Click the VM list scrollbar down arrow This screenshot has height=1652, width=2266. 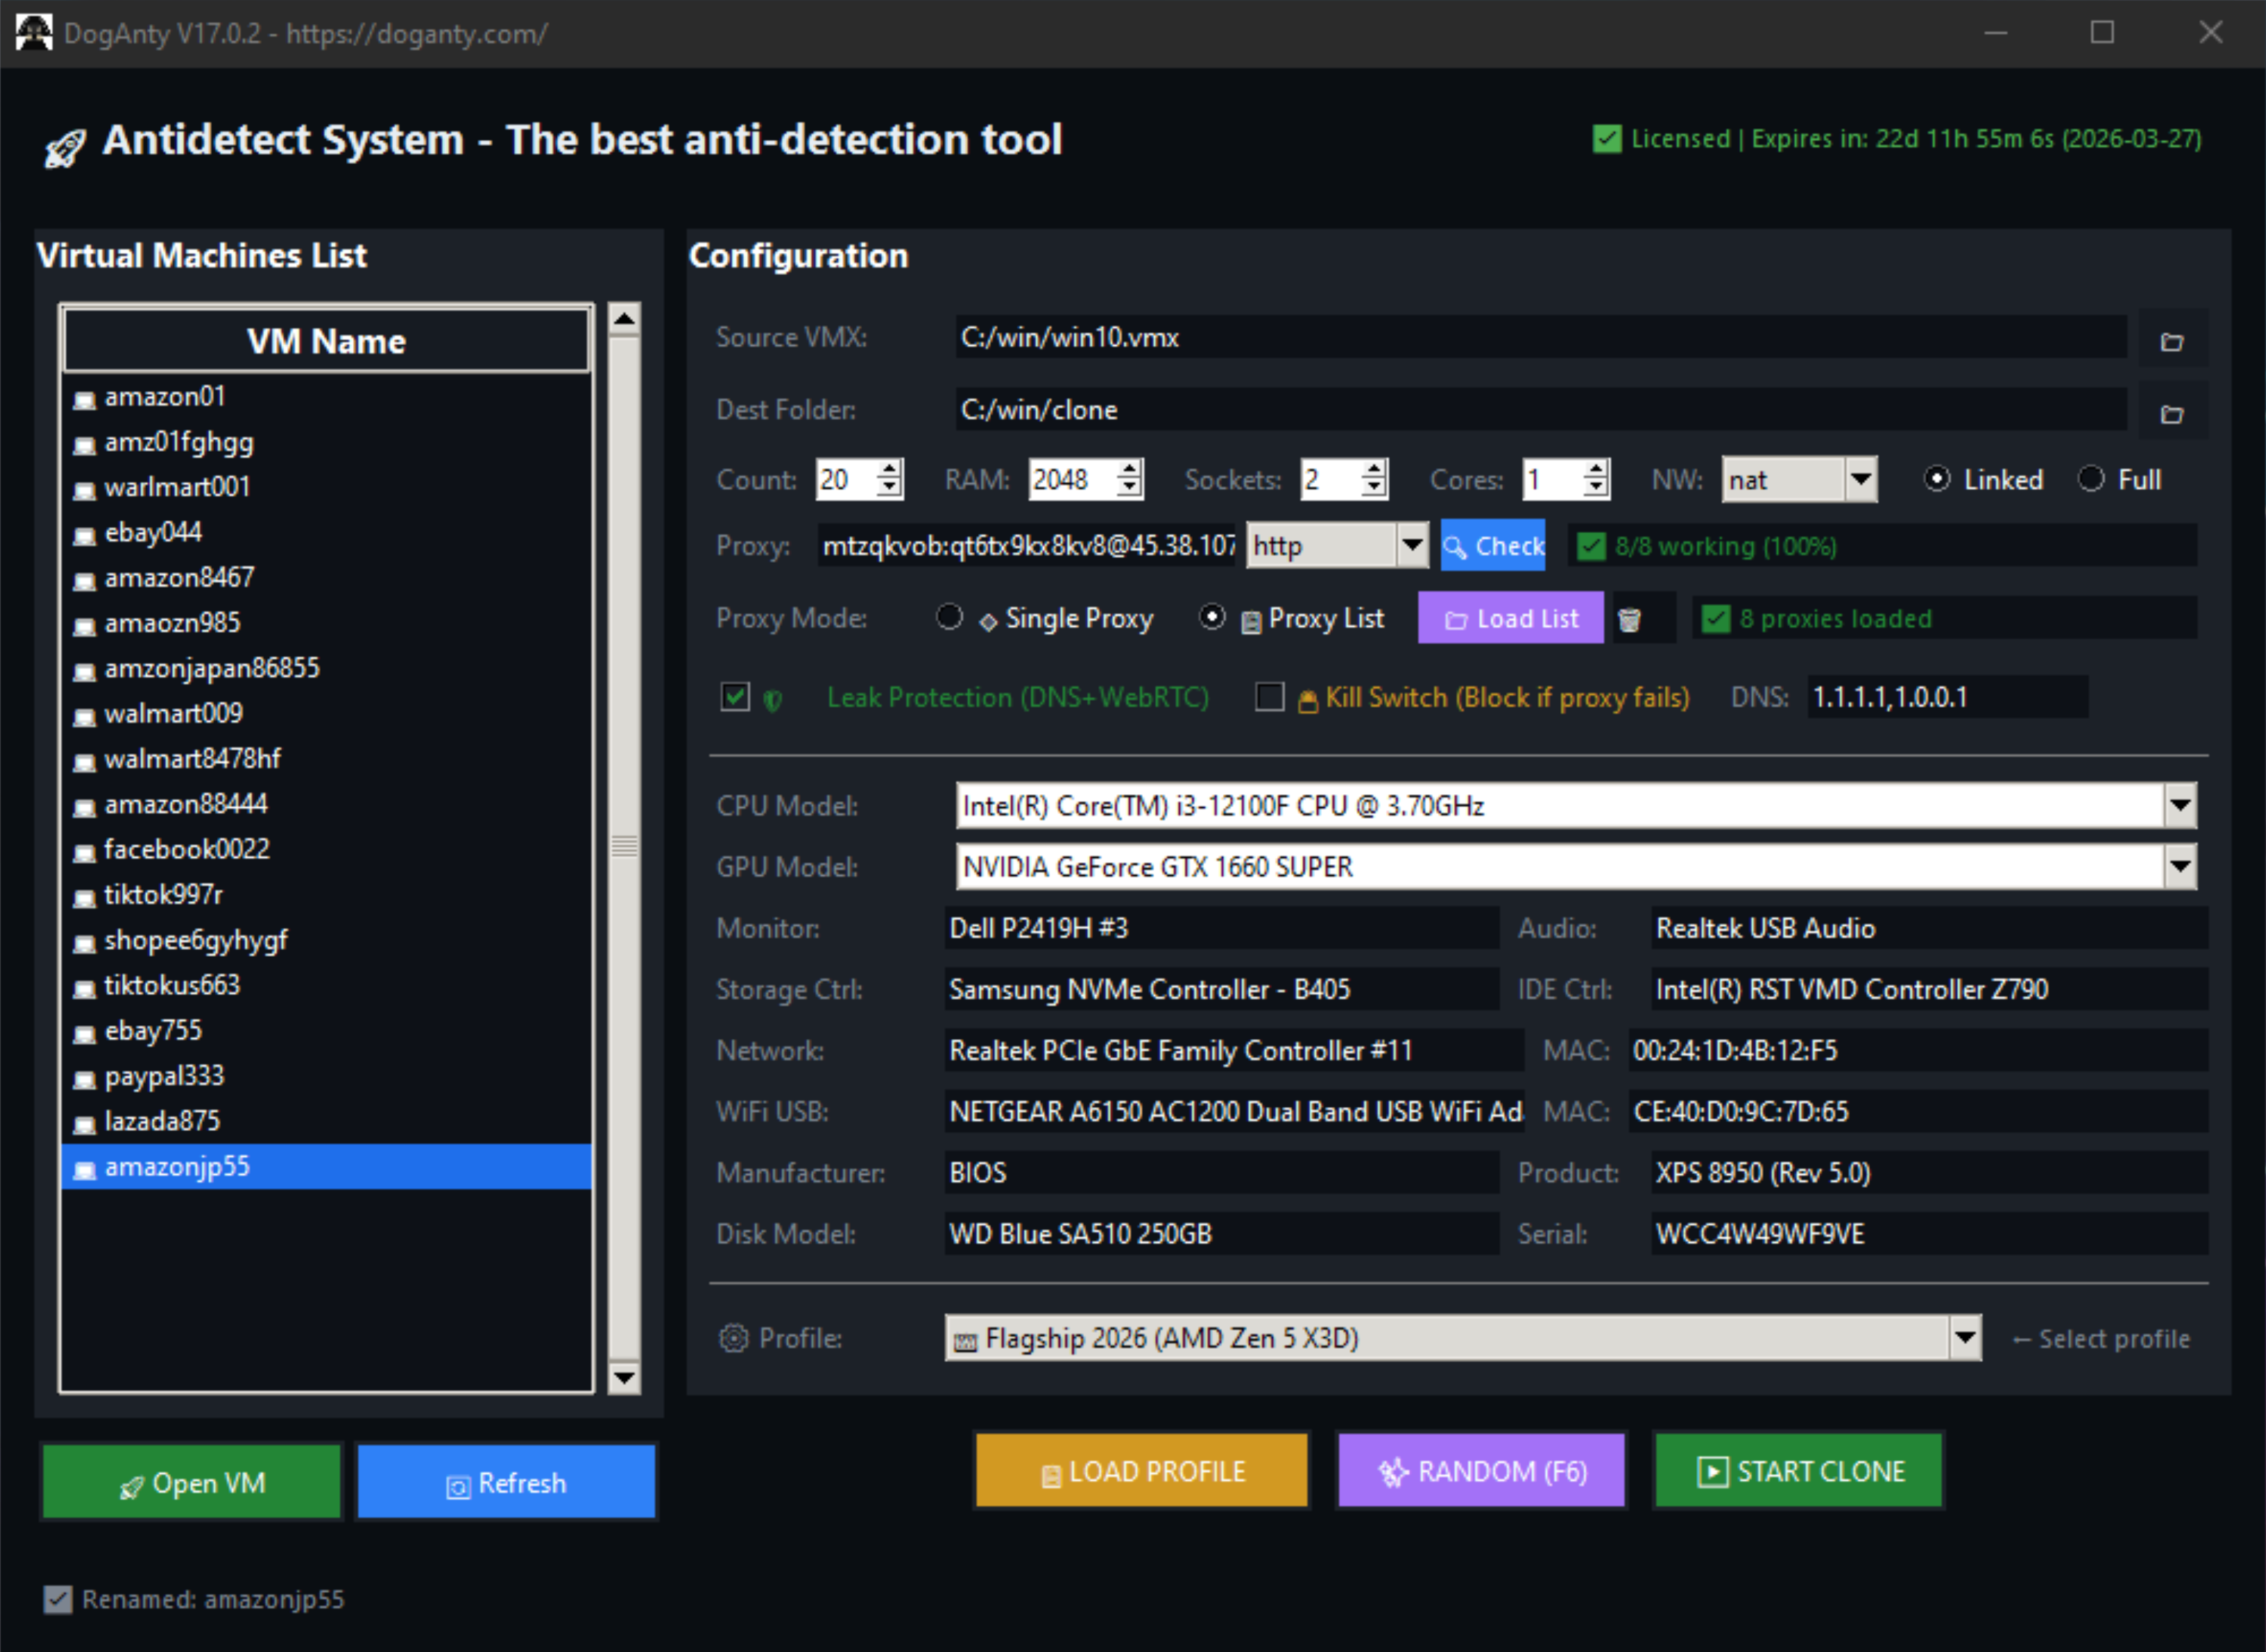tap(626, 1378)
